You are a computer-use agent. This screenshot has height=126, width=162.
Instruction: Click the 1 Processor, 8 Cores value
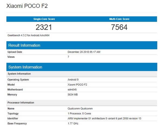[x=79, y=114]
